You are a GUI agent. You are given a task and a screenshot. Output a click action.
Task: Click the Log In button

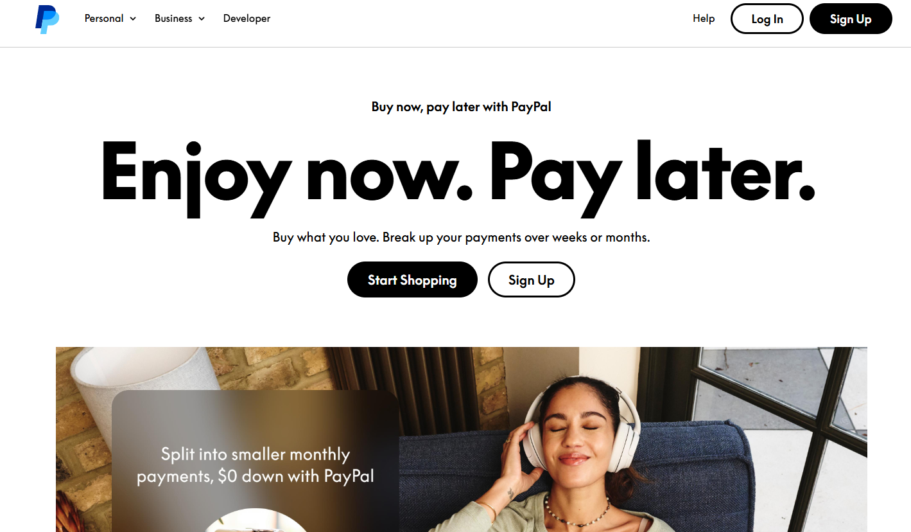pyautogui.click(x=767, y=19)
